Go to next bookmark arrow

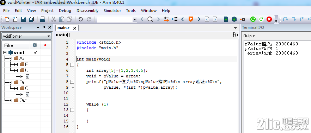199,19
